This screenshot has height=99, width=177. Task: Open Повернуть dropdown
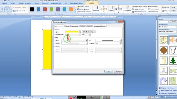coord(153,12)
